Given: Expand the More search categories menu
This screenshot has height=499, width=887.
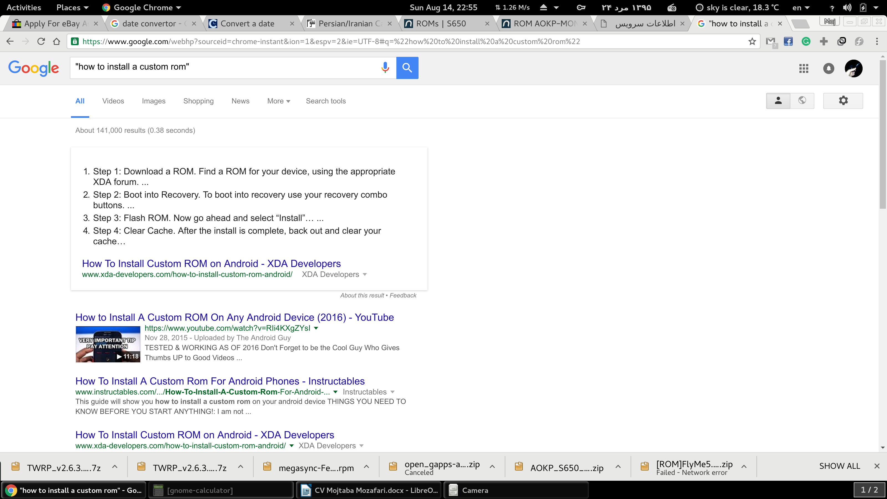Looking at the screenshot, I should click(x=279, y=101).
